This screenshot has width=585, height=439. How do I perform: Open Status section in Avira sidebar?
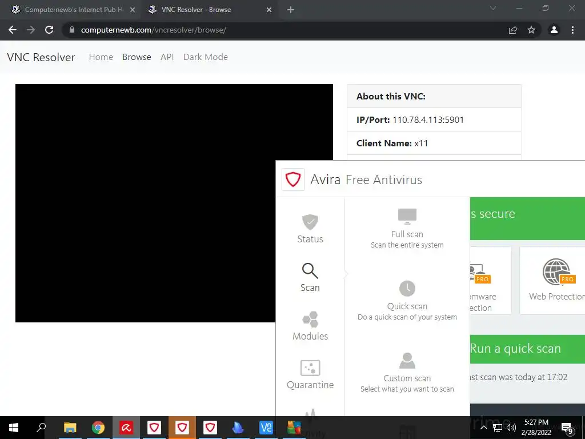[x=310, y=229]
